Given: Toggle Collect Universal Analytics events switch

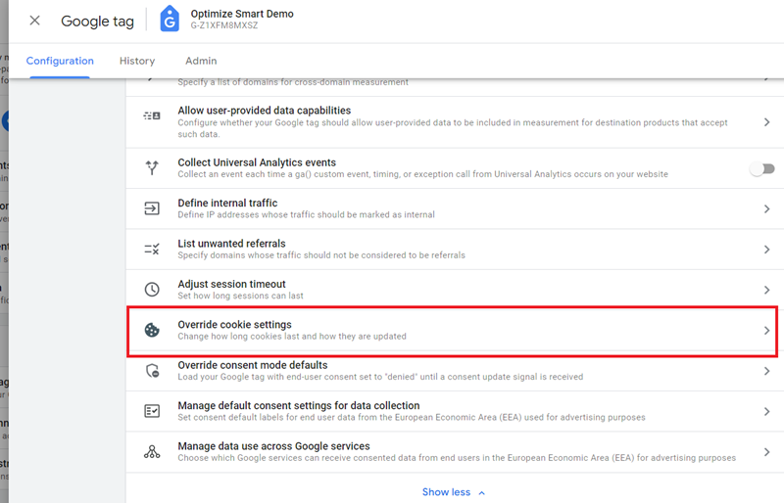Looking at the screenshot, I should 761,168.
